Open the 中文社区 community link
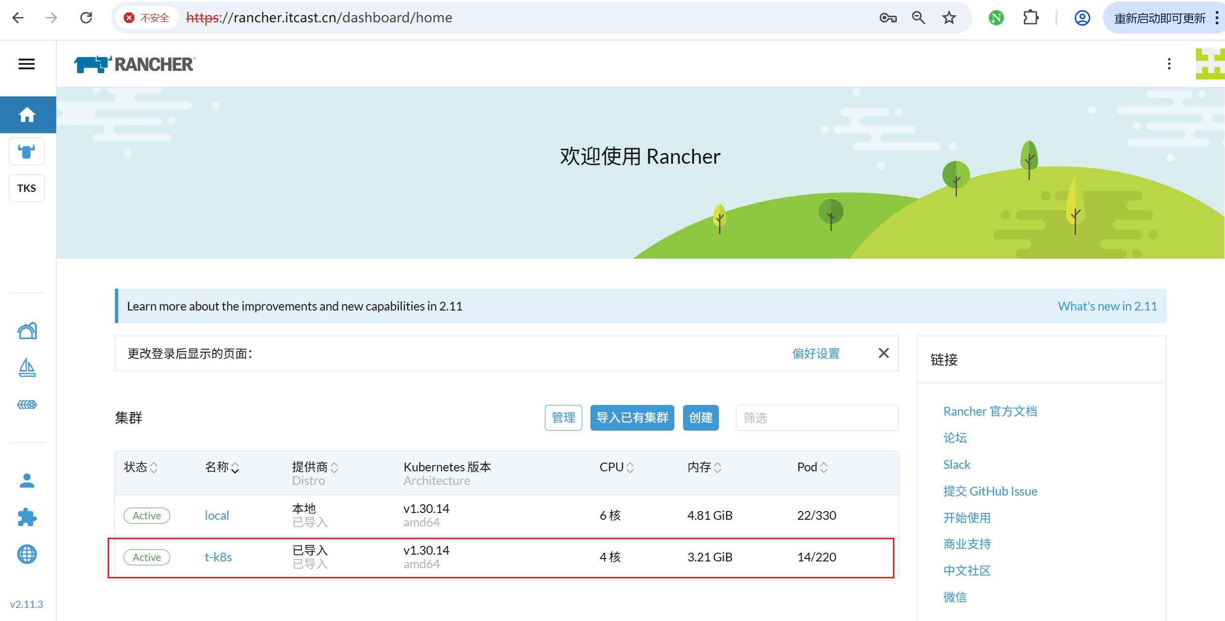This screenshot has height=621, width=1225. point(967,571)
